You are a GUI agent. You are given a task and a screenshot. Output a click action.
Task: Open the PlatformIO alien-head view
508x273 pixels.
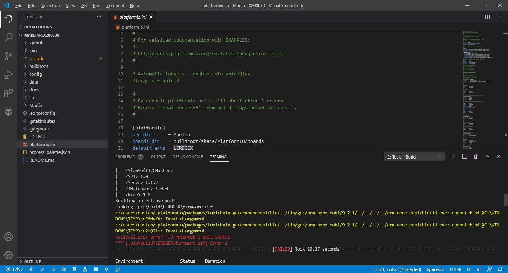coord(9,112)
